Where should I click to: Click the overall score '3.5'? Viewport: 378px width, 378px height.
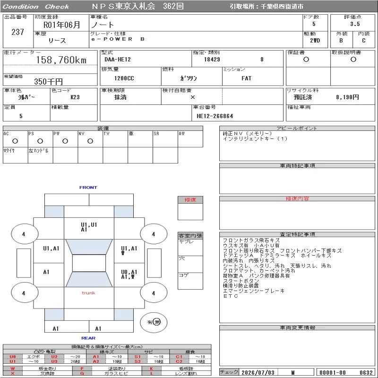(355, 24)
